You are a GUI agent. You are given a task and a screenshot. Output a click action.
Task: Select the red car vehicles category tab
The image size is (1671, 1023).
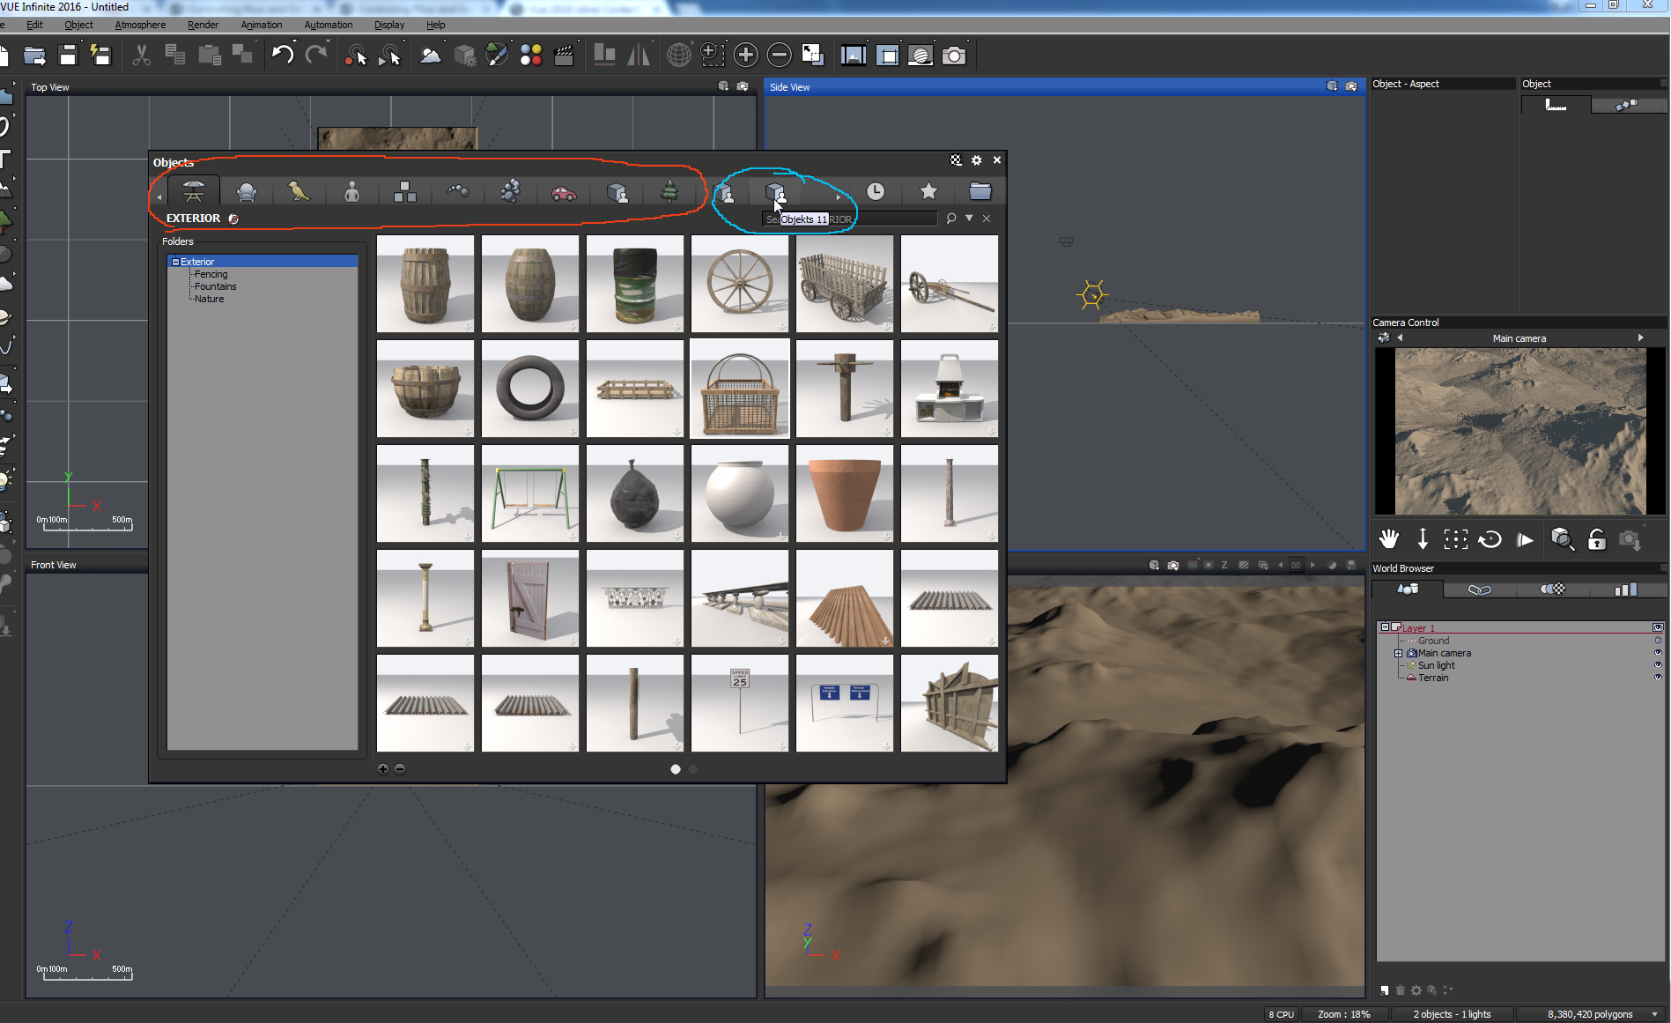click(x=564, y=192)
